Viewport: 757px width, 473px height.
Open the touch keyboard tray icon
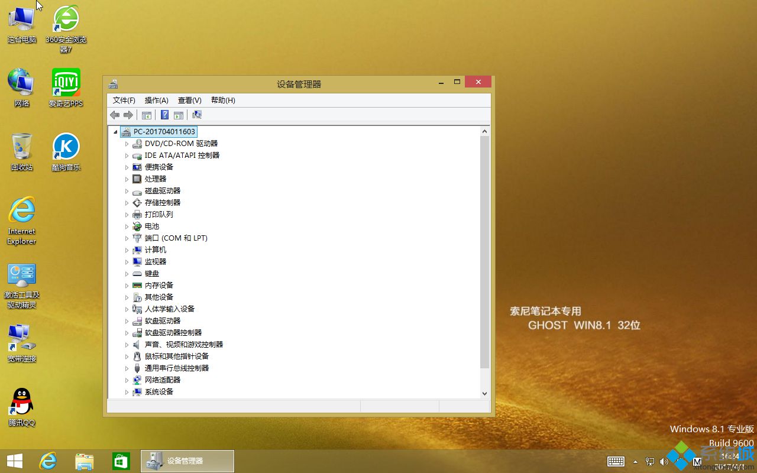pos(616,461)
